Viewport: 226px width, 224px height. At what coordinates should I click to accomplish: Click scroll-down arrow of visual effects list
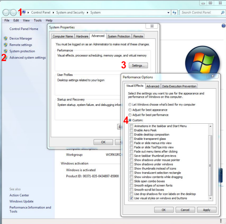pos(211,198)
